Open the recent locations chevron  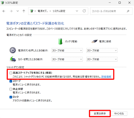(x=18, y=11)
